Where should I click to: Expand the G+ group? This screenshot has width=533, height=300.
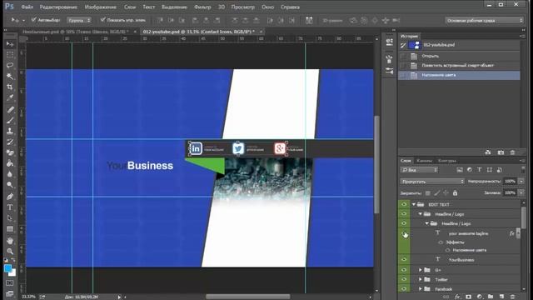pyautogui.click(x=421, y=270)
